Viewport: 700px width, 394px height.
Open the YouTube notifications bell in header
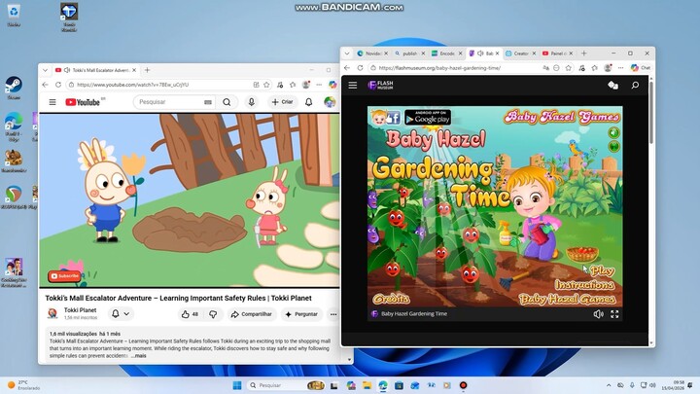tap(309, 102)
